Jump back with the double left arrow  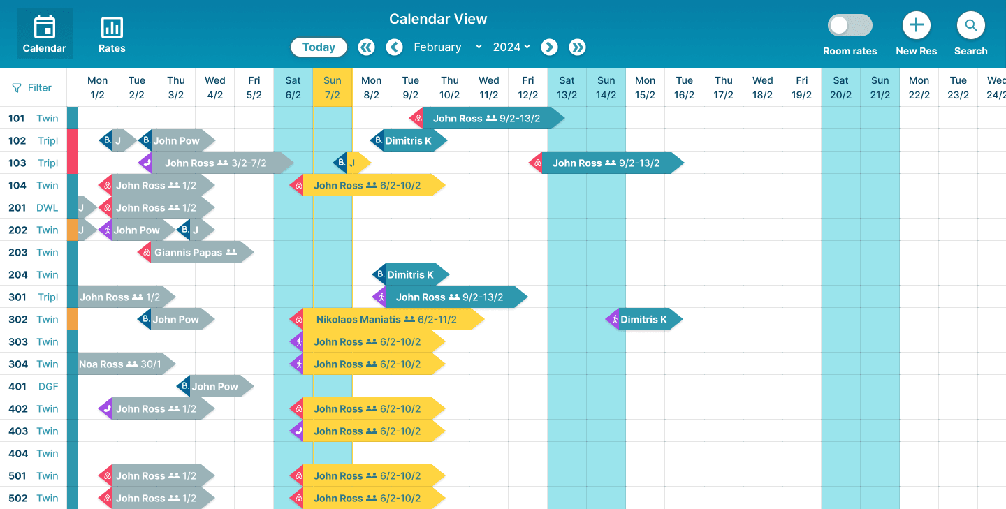coord(366,47)
